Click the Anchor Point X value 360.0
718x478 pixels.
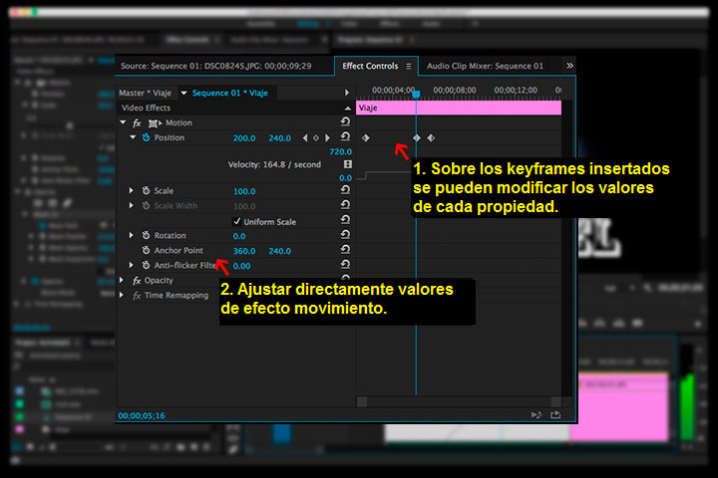(x=244, y=251)
